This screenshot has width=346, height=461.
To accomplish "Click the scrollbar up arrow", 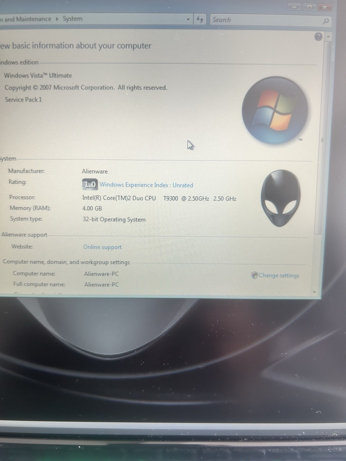I will tap(328, 37).
